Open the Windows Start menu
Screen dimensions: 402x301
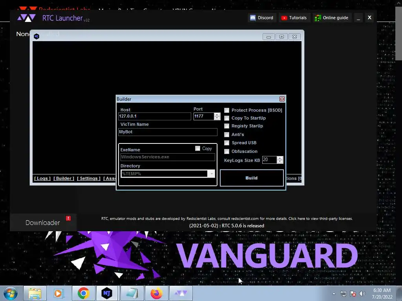pyautogui.click(x=11, y=293)
